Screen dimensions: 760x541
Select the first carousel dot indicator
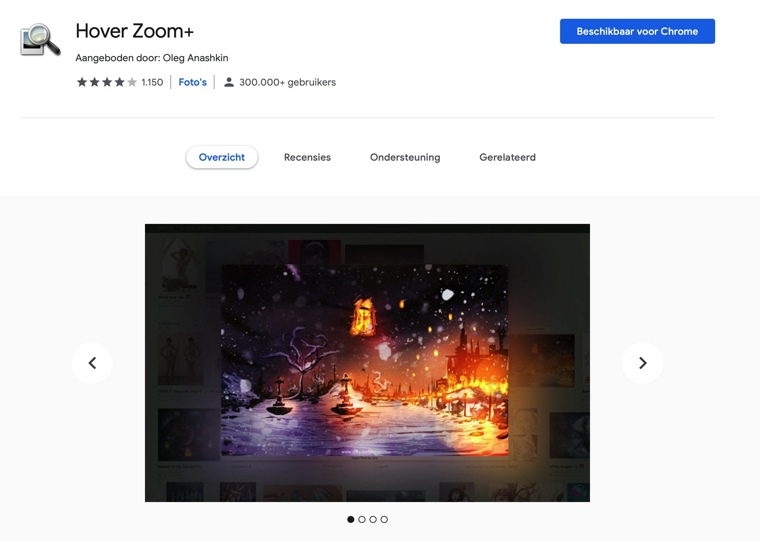pos(351,519)
